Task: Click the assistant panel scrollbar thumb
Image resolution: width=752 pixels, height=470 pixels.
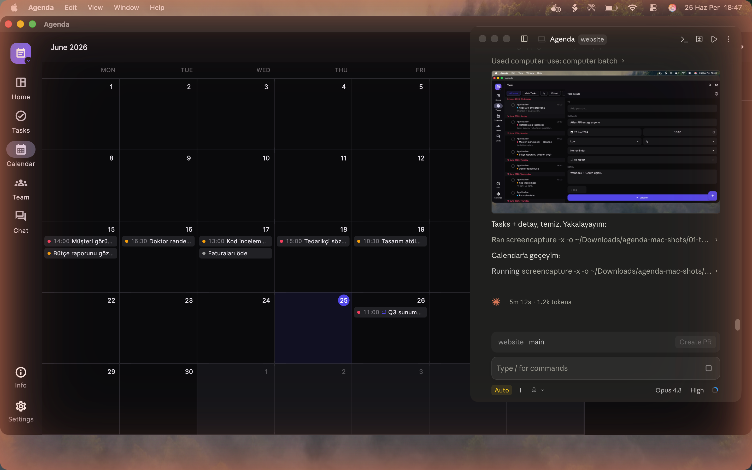Action: (x=737, y=325)
